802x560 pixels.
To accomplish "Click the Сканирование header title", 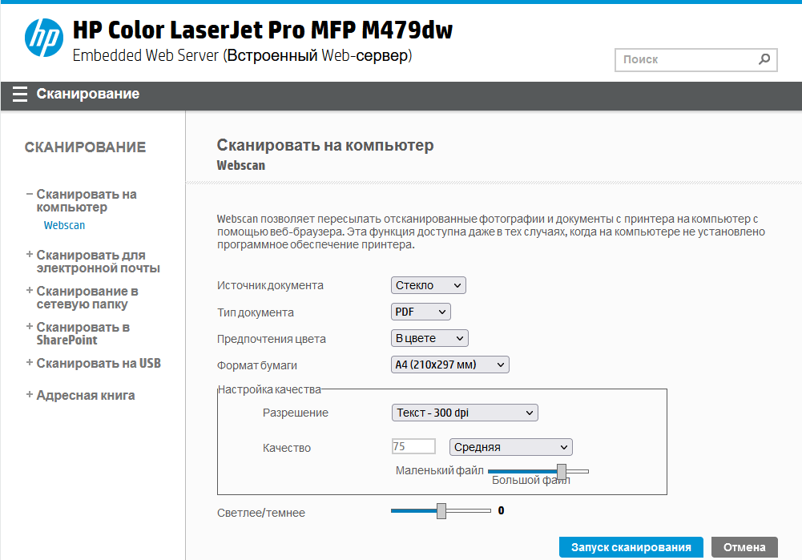I will 88,94.
